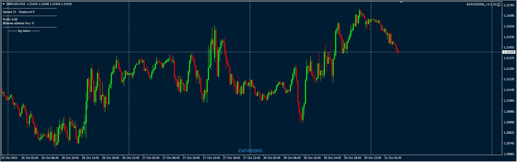Click the 1.21220 price scale value
This screenshot has width=517, height=162.
click(509, 80)
